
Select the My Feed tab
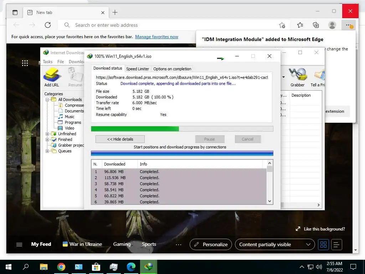pyautogui.click(x=41, y=244)
